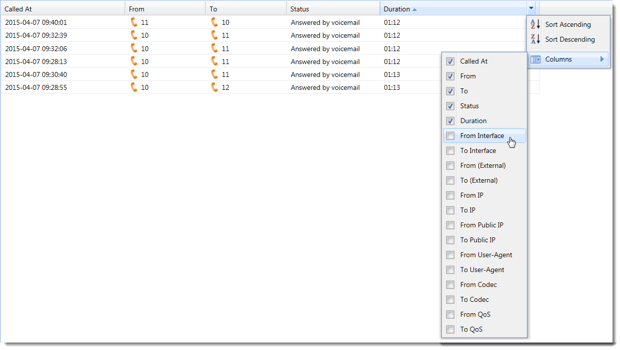
Task: Click the status text in the 09:28:55 row
Action: [x=325, y=87]
